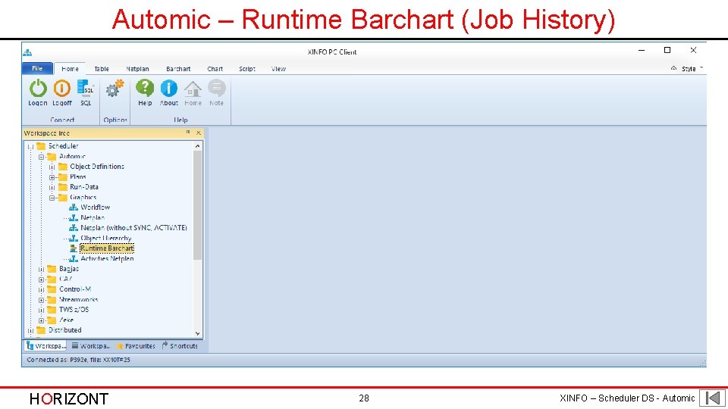The image size is (728, 409).
Task: Expand the Run-Data node
Action: click(52, 187)
